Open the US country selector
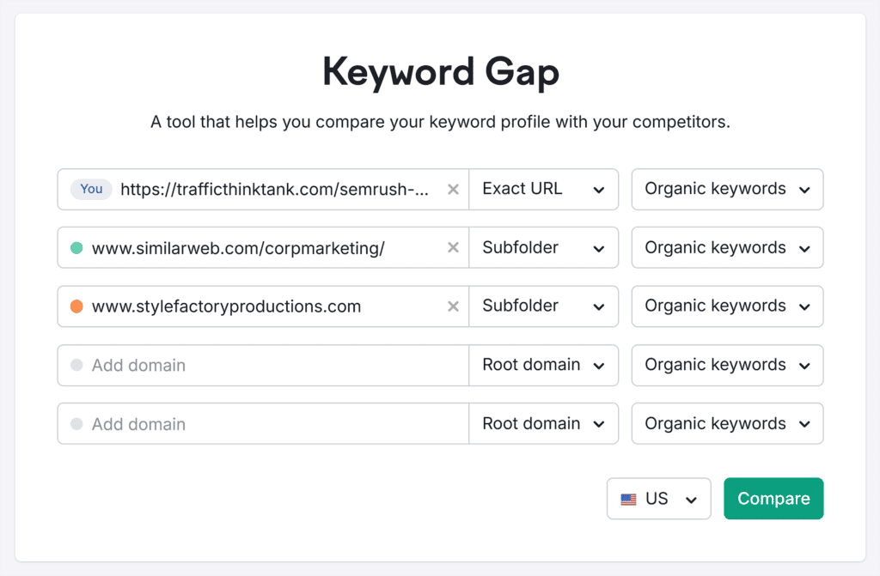The image size is (880, 576). coord(658,499)
